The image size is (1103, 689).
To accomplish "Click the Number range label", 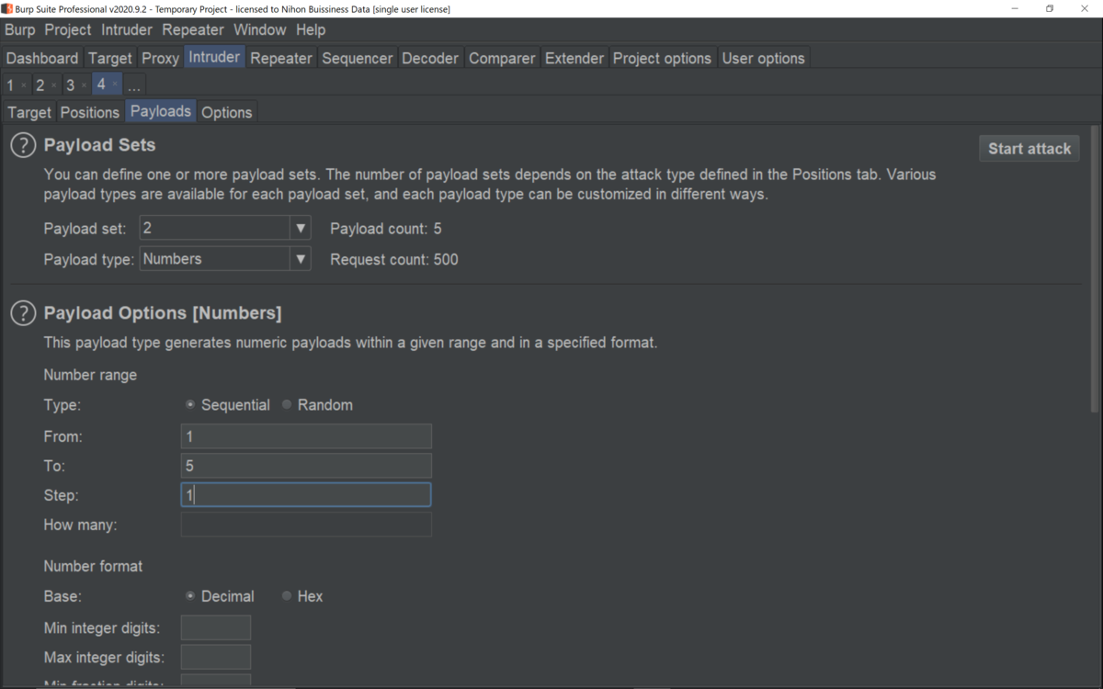I will 90,375.
